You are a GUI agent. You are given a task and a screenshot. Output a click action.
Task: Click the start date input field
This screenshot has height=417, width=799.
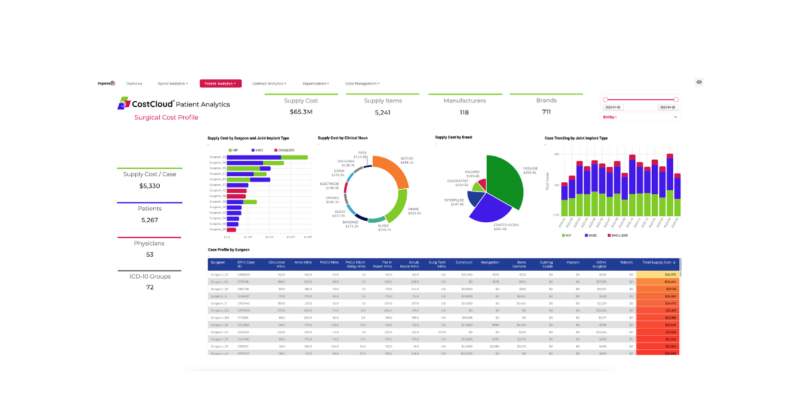tap(613, 107)
